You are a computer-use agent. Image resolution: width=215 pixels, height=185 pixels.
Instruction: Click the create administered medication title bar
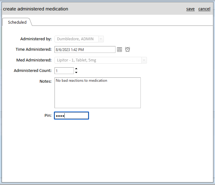tap(107, 9)
